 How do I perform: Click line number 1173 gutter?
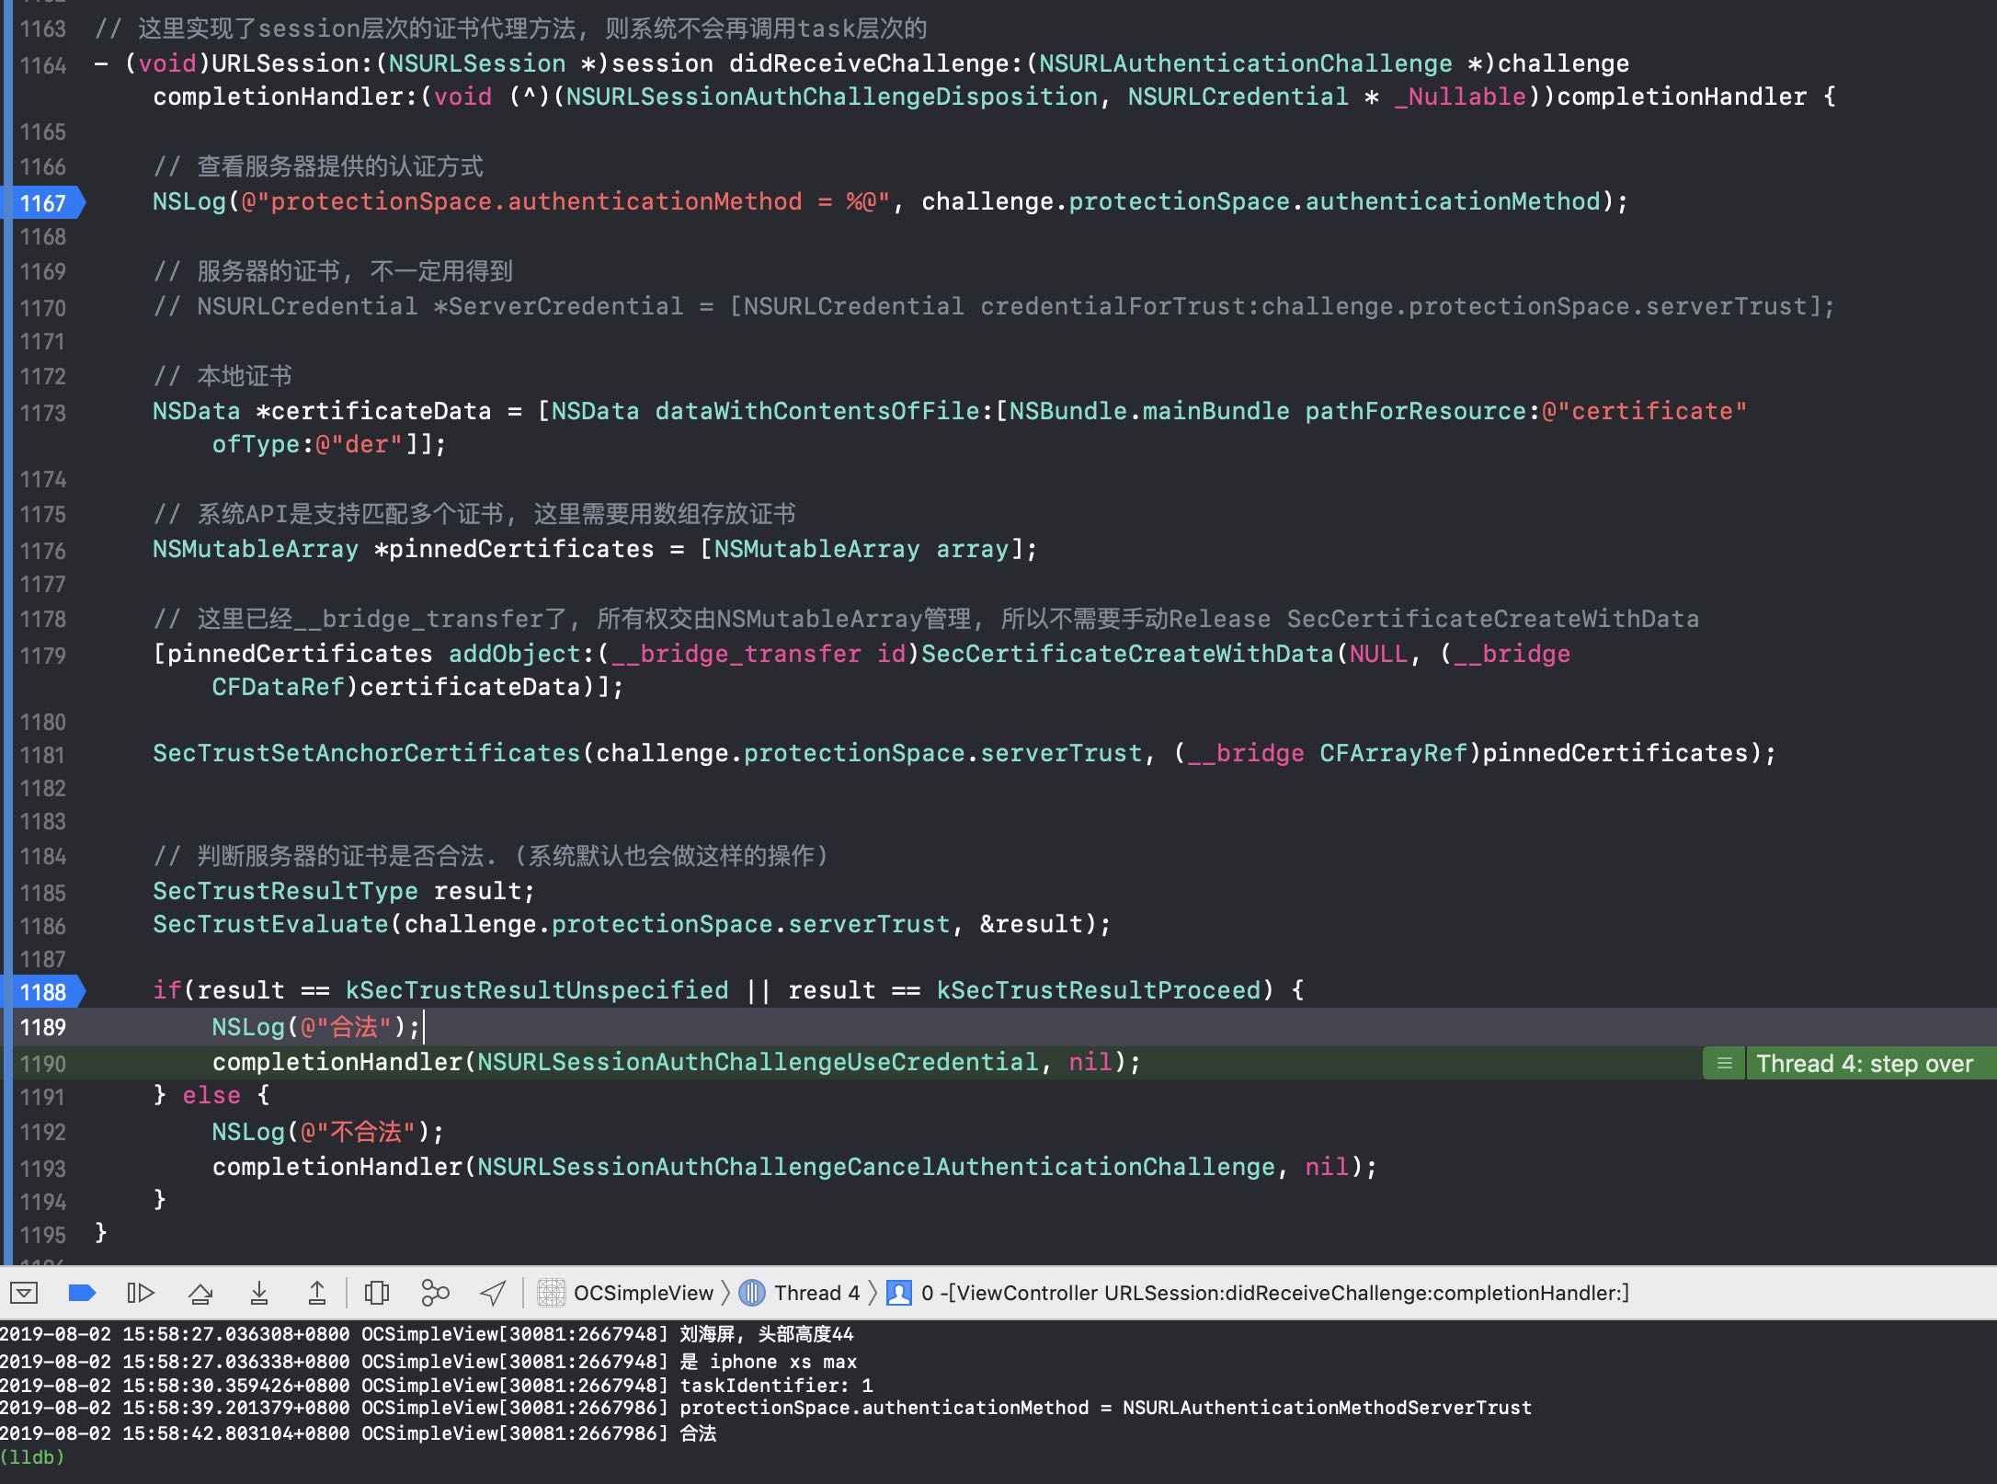pyautogui.click(x=43, y=413)
